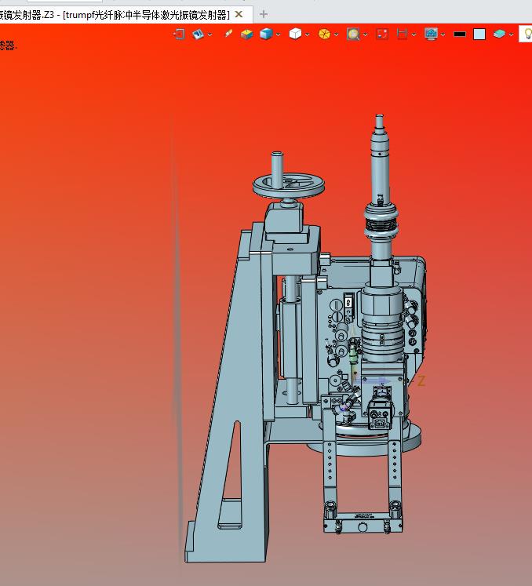Expand the blue cube display mode dropdown
Screen dimensions: 532x586
278,35
